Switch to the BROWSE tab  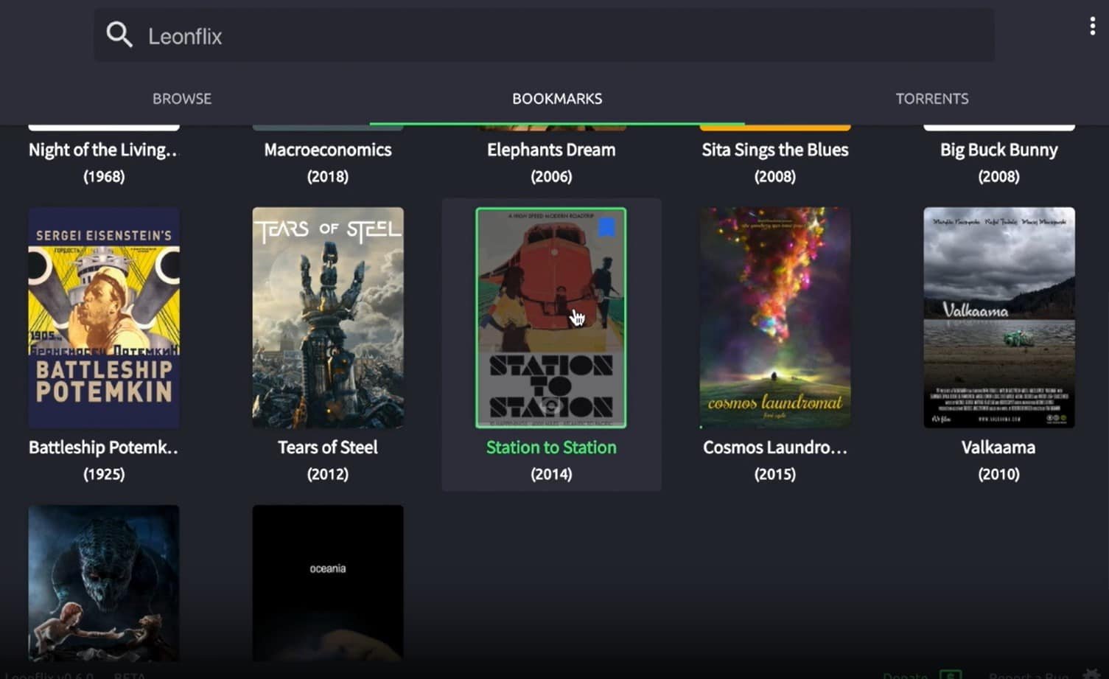click(x=182, y=99)
